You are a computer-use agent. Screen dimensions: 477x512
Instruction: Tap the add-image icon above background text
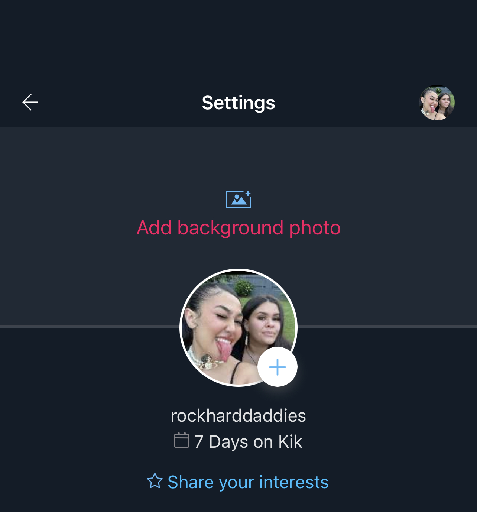pyautogui.click(x=238, y=200)
